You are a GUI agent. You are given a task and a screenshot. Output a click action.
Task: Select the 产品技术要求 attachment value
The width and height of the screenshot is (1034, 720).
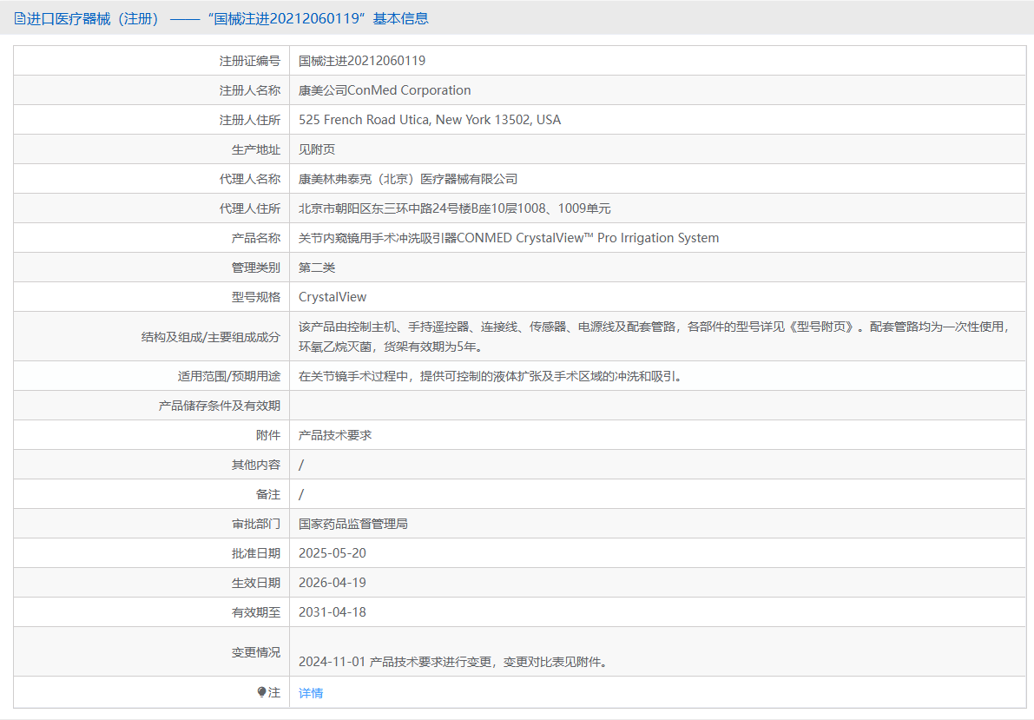pyautogui.click(x=335, y=436)
